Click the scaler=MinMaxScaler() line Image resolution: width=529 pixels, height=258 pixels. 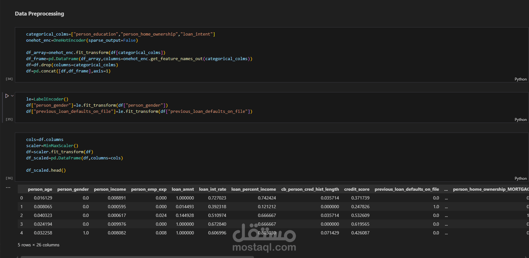click(x=52, y=146)
